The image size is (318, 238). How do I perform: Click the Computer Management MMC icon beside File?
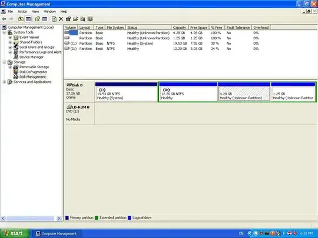point(3,12)
